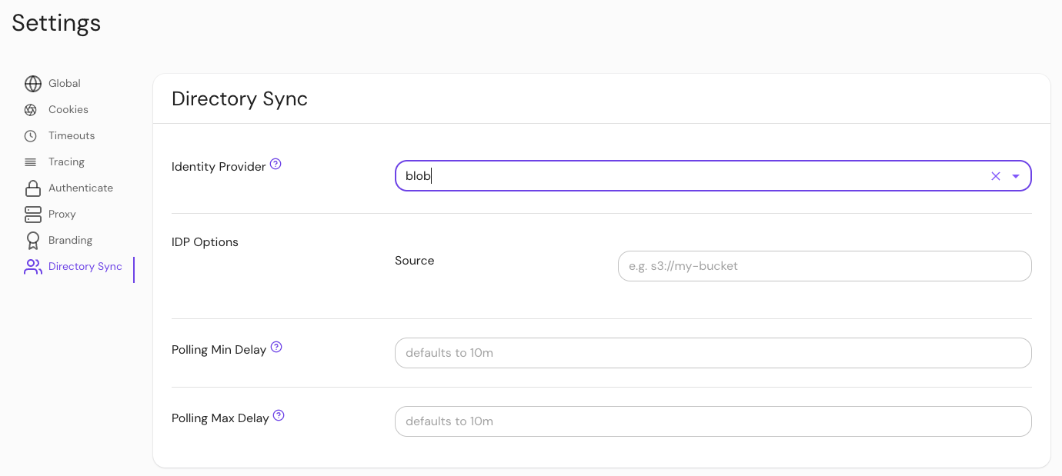The width and height of the screenshot is (1062, 476).
Task: Click the Authenticate lock icon
Action: 32,188
